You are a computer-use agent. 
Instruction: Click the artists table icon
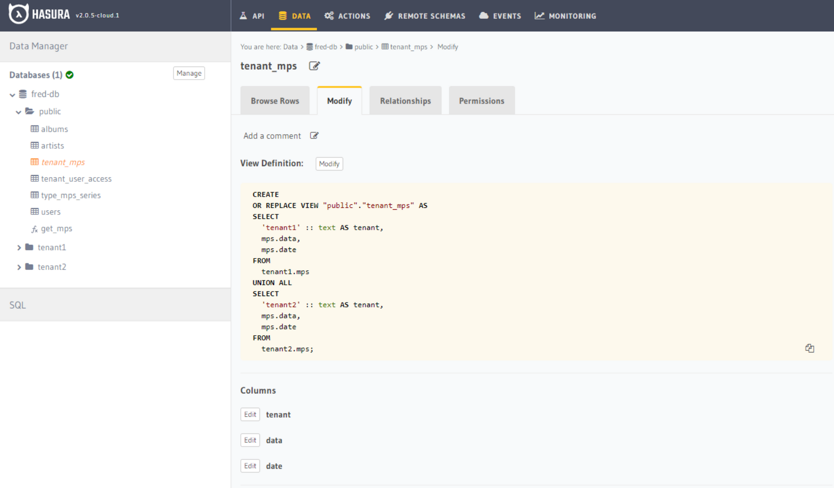(35, 146)
